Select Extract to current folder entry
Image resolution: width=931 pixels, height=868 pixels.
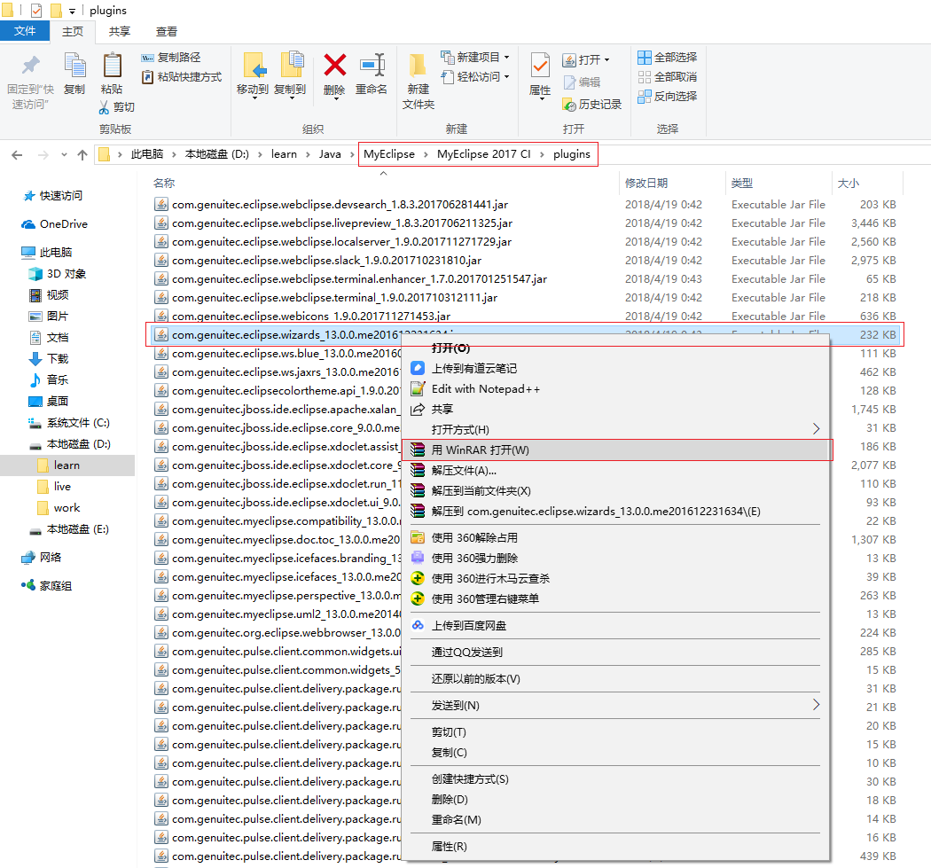coord(616,491)
